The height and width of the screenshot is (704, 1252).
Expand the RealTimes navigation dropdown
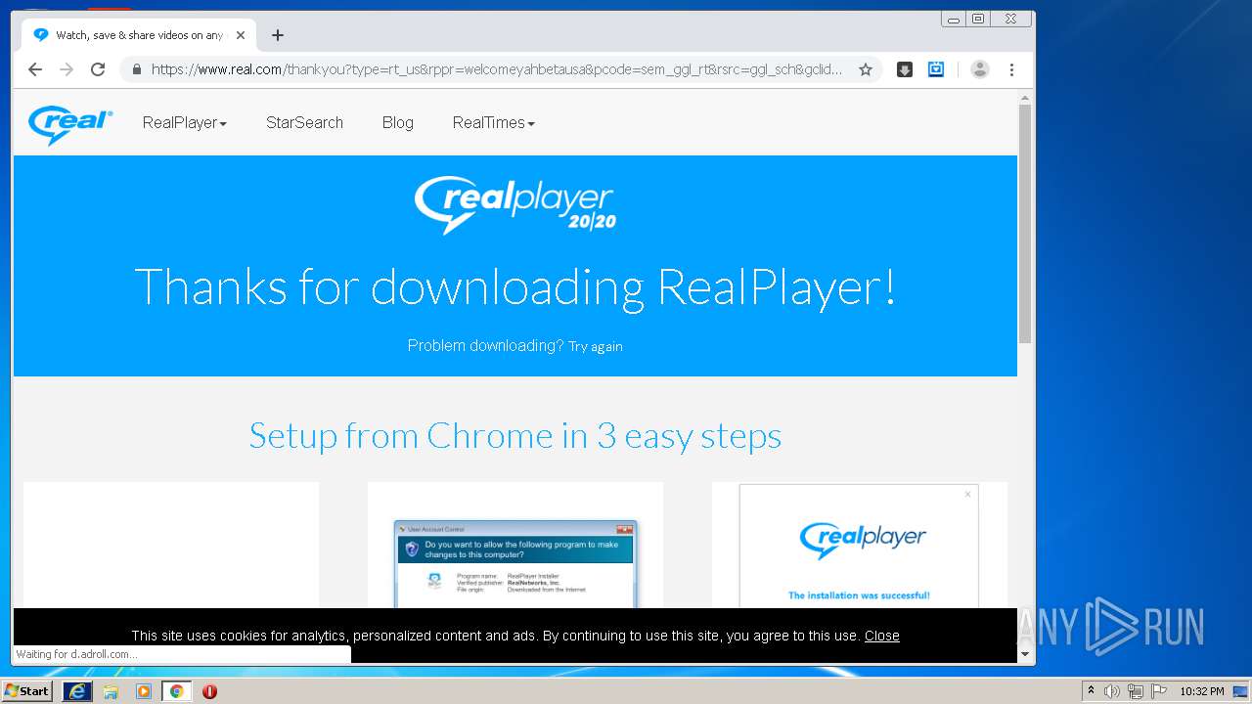point(494,122)
